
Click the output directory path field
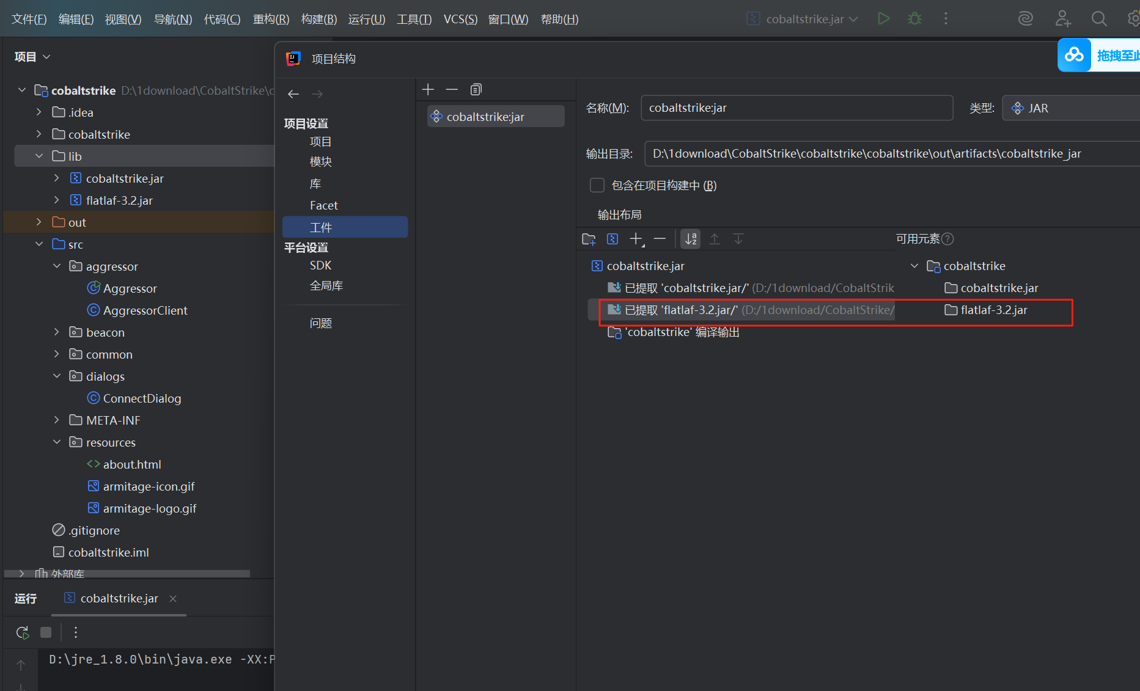[x=892, y=153]
